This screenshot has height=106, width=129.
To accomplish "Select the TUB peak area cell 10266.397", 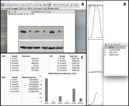I will [x=75, y=58].
